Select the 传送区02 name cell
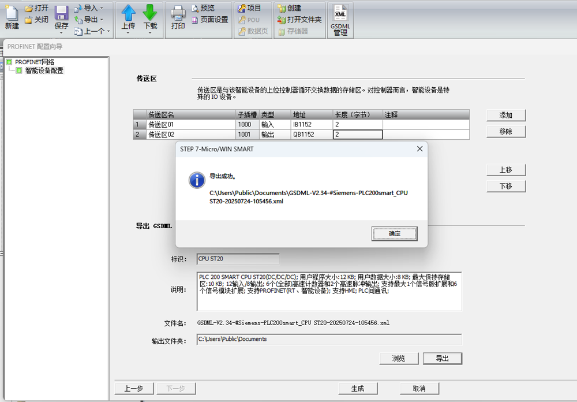The image size is (577, 402). point(191,135)
